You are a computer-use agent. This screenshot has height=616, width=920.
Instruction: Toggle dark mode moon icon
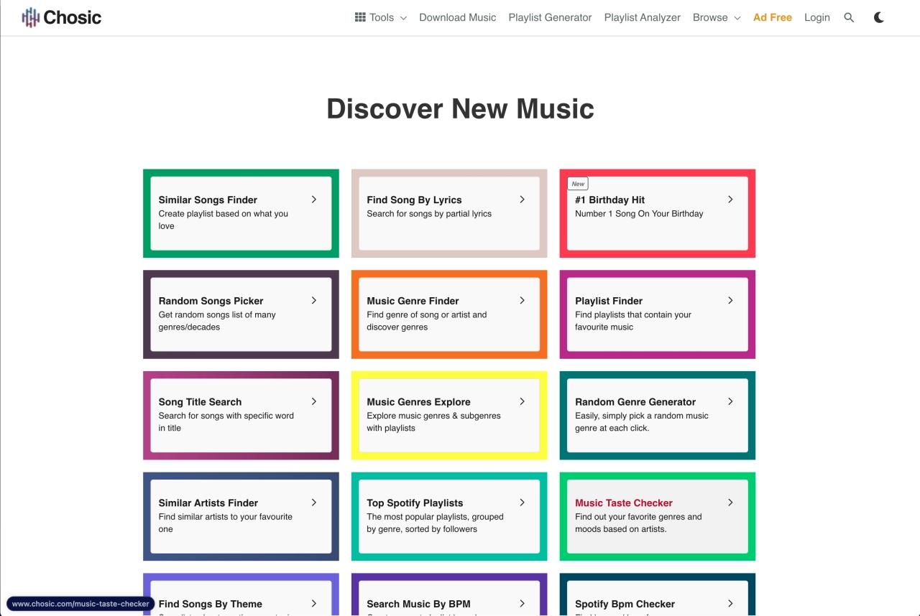879,17
